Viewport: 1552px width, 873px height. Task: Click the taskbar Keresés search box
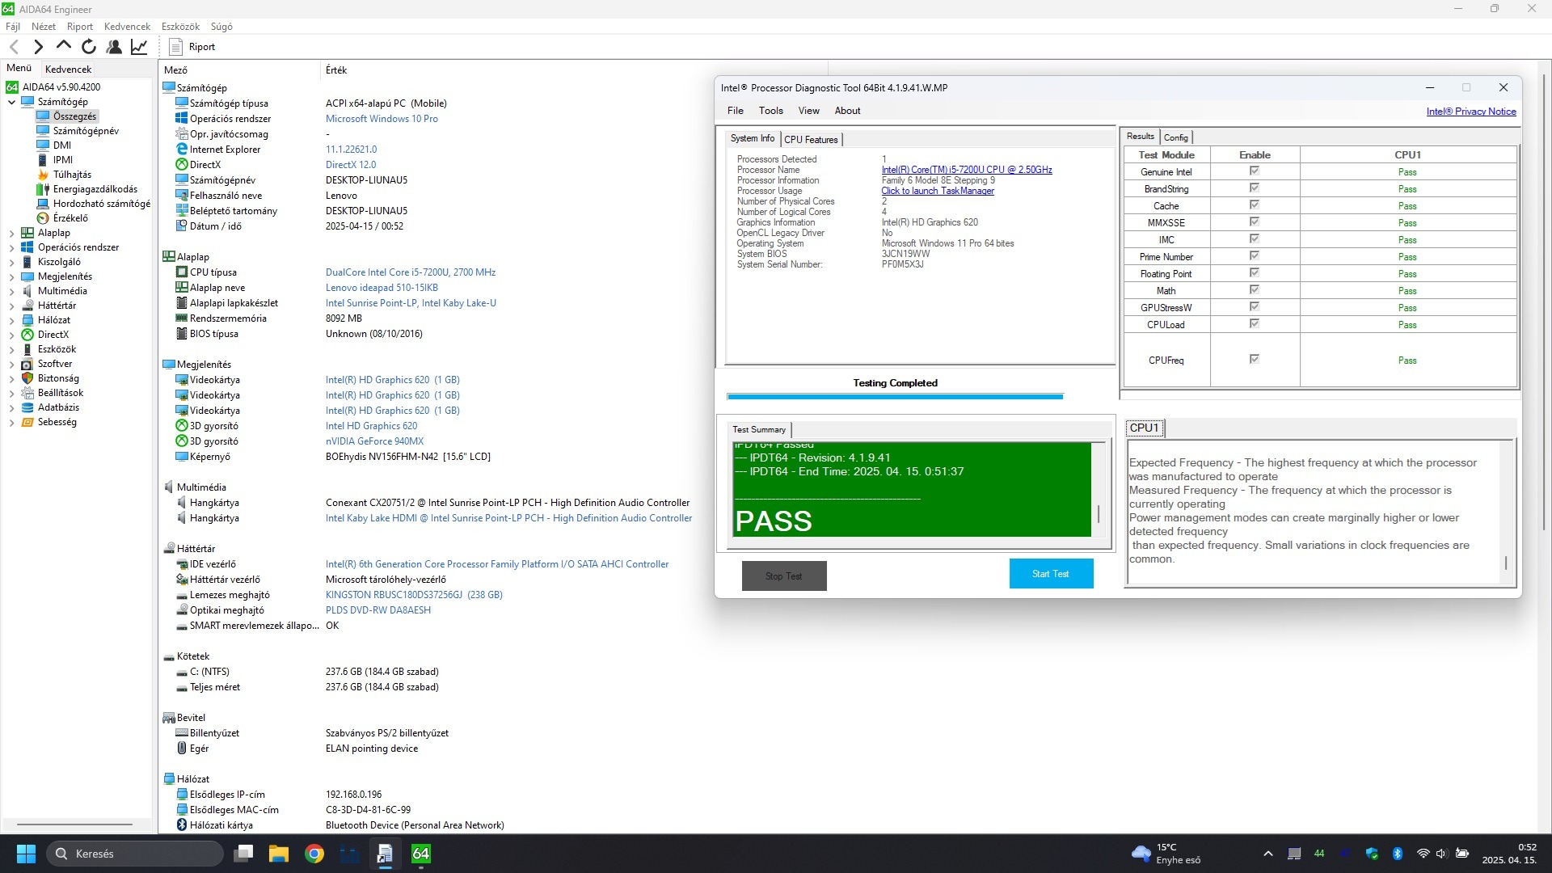point(134,854)
